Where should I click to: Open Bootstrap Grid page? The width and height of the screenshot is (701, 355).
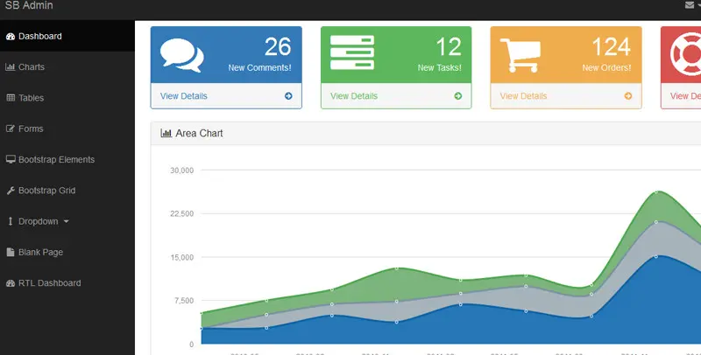(x=67, y=191)
